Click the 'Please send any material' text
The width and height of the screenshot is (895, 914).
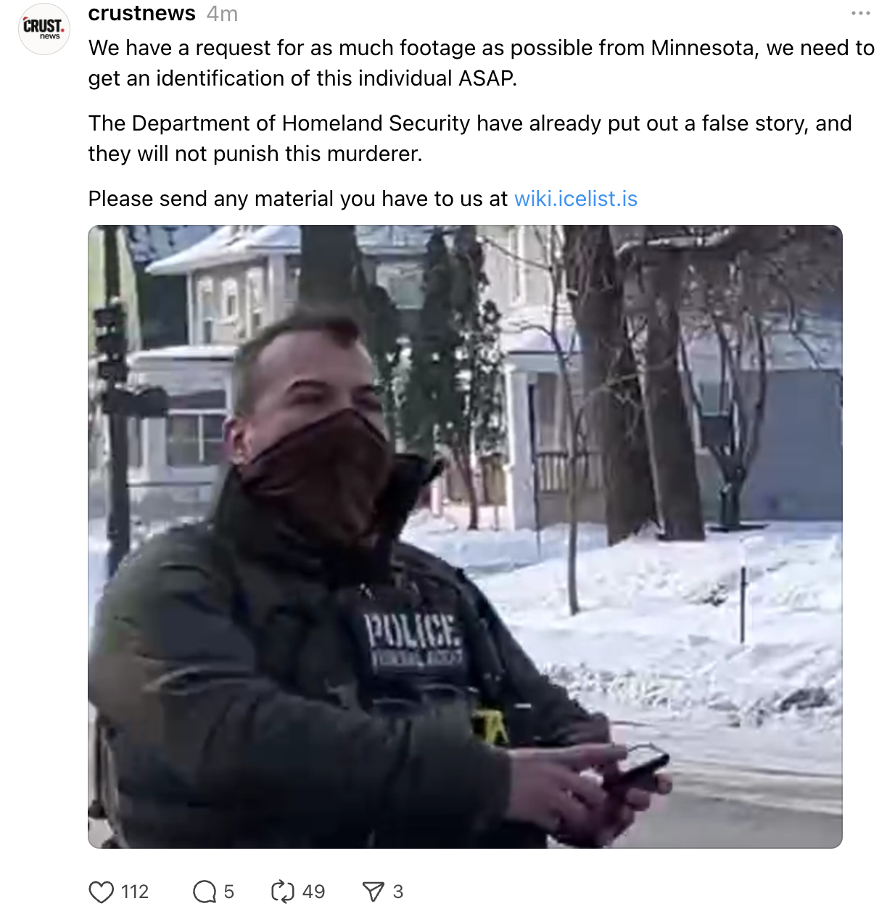point(298,199)
